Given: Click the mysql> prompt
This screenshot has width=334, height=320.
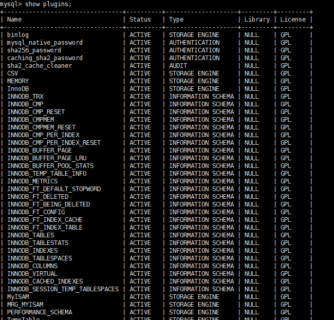Looking at the screenshot, I should pyautogui.click(x=11, y=4).
